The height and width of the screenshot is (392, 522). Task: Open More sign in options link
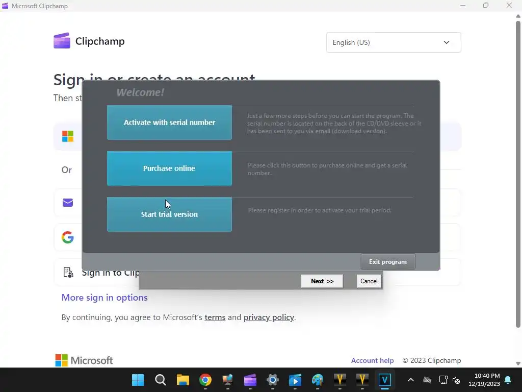click(x=105, y=298)
